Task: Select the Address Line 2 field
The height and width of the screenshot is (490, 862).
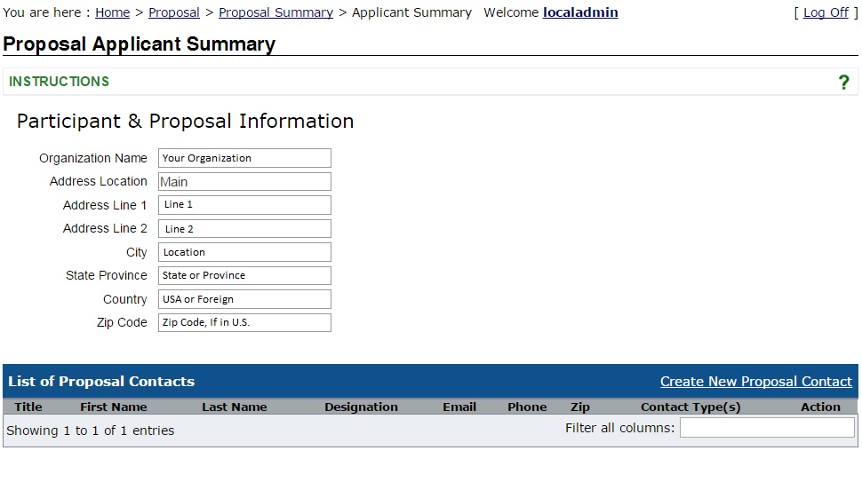Action: 244,229
